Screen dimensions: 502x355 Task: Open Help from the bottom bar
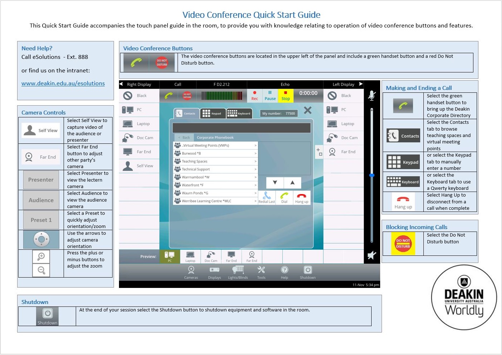284,273
